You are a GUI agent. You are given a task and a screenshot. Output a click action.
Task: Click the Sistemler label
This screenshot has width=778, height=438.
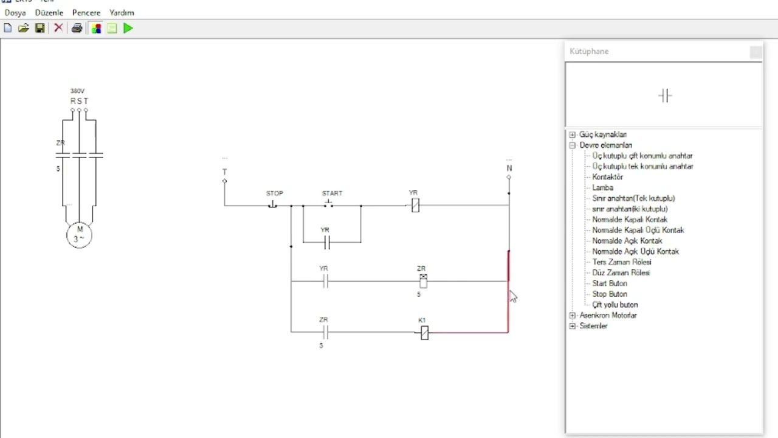(593, 326)
